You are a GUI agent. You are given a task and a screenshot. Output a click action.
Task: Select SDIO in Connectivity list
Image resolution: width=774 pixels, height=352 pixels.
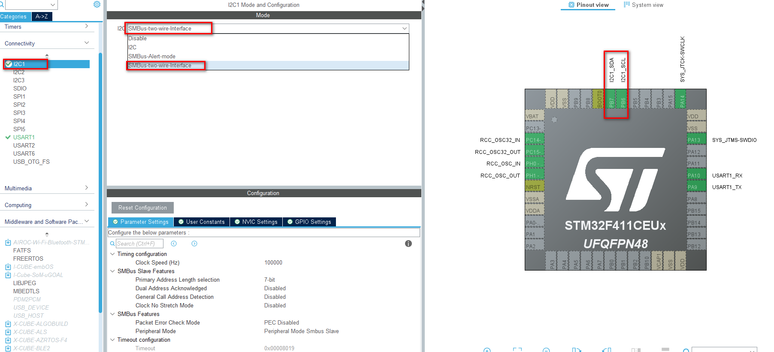click(x=20, y=88)
